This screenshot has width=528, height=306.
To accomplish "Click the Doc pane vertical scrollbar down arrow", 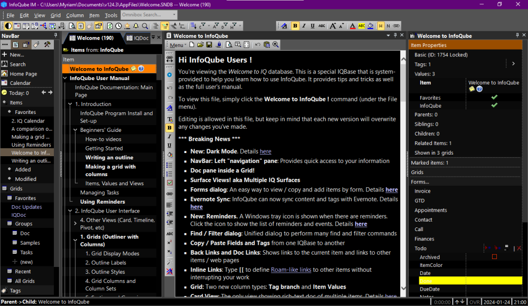I will point(403,289).
